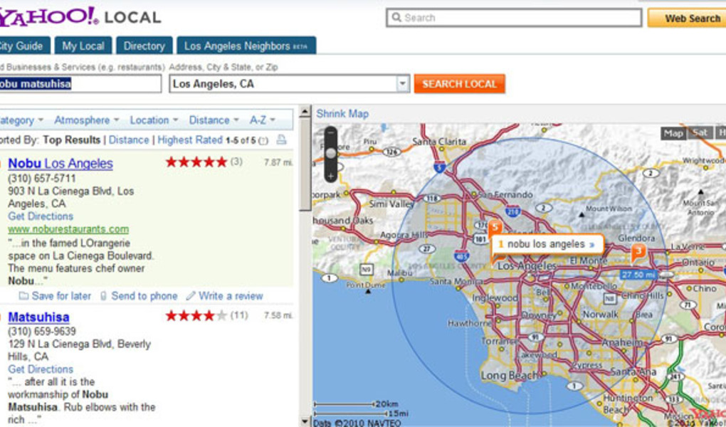
Task: Click the nobu matsuhisa business search field
Action: [80, 84]
